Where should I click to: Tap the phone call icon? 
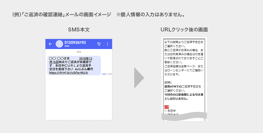point(99,44)
